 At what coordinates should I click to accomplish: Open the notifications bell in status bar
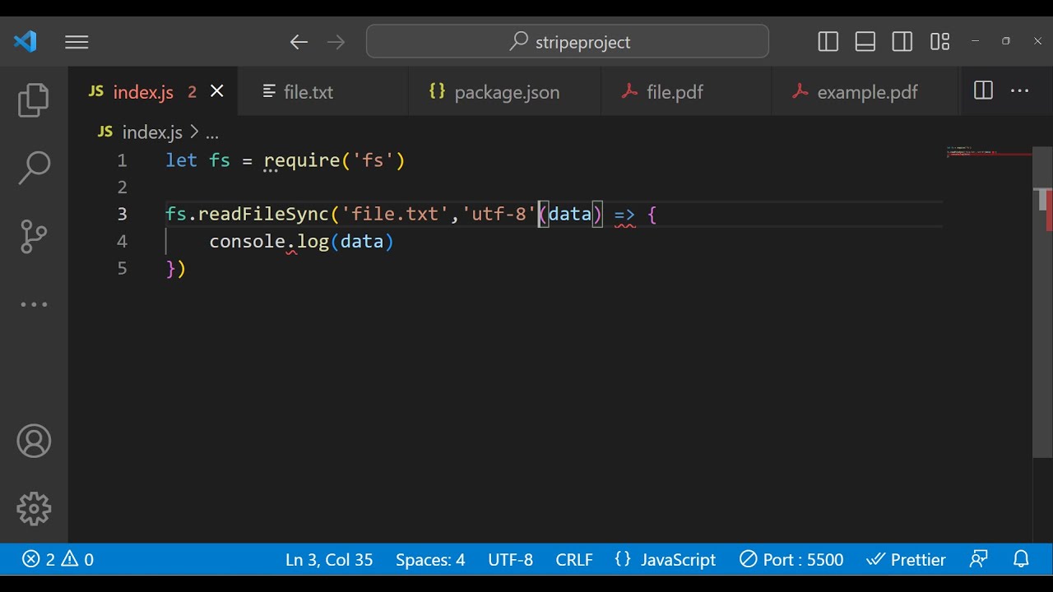pyautogui.click(x=1021, y=560)
